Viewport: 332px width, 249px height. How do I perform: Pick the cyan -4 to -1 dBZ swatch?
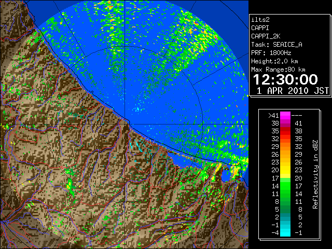click(x=285, y=233)
